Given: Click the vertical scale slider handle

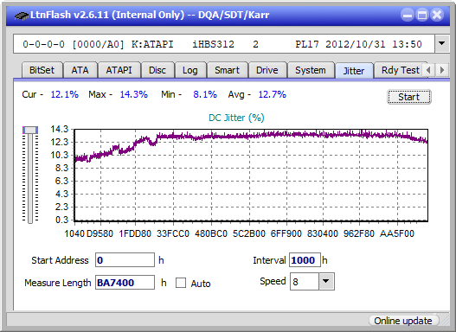Looking at the screenshot, I should (30, 130).
